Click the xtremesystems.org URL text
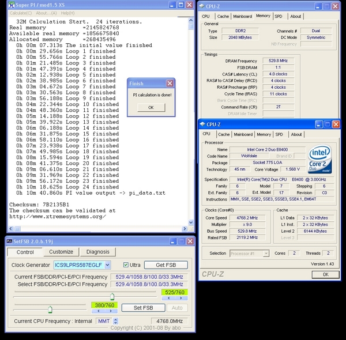The image size is (346, 340). (58, 217)
